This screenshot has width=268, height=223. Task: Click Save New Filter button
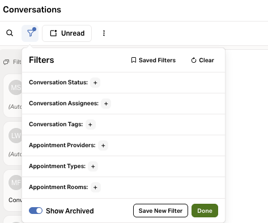pyautogui.click(x=160, y=211)
